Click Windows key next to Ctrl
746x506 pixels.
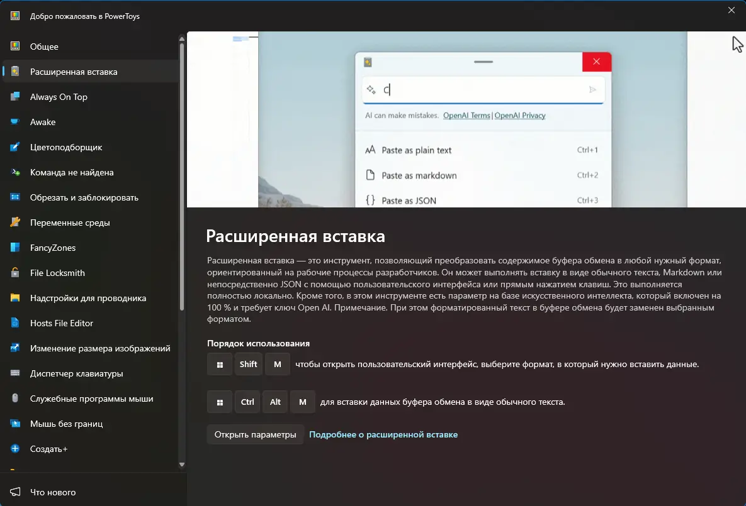[220, 402]
